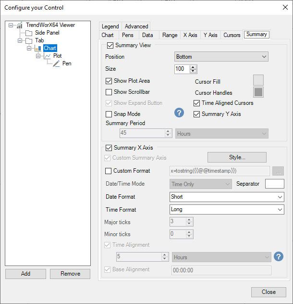
Task: Switch to the Pens tab
Action: (x=127, y=35)
